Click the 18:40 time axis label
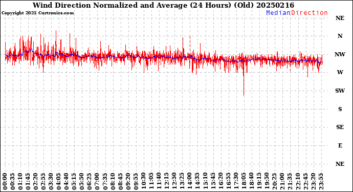The image size is (353, 192). tap(251, 181)
